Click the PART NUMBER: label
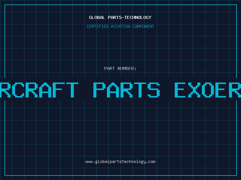The height and width of the screenshot is (180, 241). tap(120, 68)
